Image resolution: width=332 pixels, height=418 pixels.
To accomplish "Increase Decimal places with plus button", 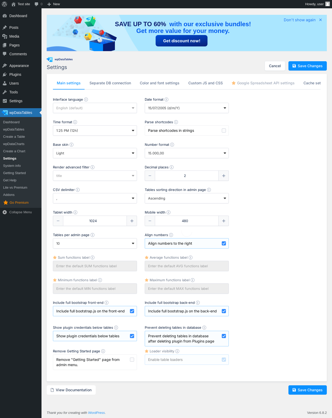I will click(x=224, y=176).
